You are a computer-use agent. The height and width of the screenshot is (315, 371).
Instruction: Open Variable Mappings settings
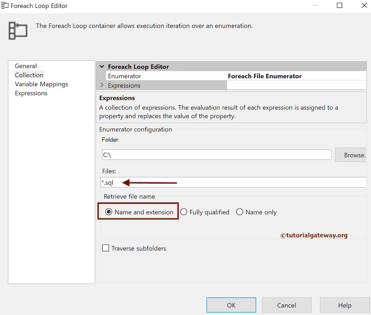(x=41, y=84)
